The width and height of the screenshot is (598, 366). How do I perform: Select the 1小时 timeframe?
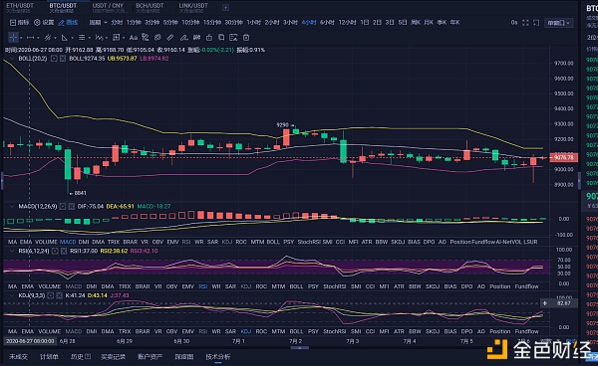253,23
